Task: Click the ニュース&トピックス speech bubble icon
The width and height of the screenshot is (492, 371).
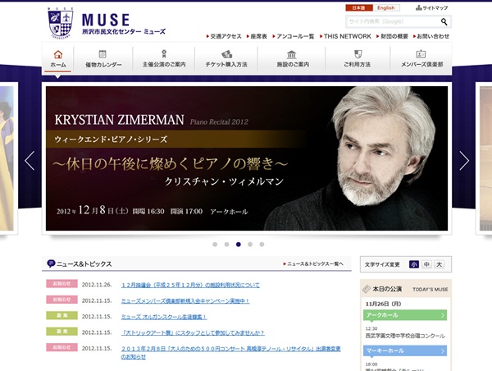Action: point(51,263)
